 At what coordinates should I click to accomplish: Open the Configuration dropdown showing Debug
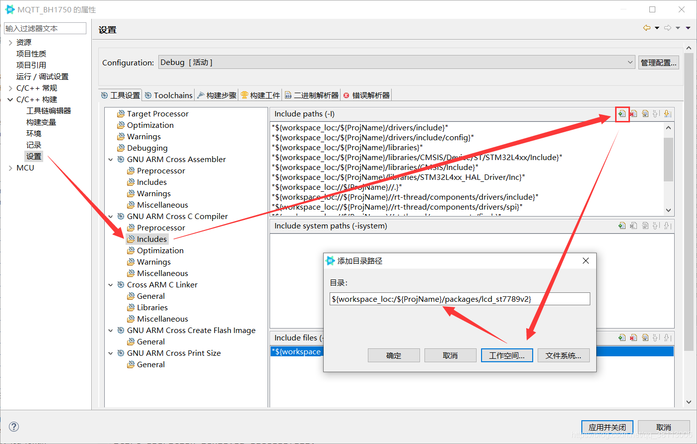pos(629,62)
